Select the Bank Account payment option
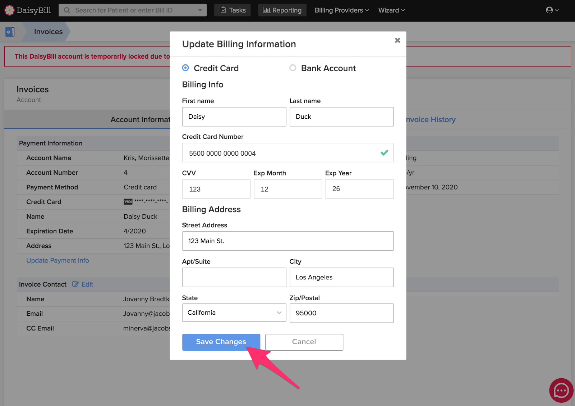Image resolution: width=575 pixels, height=406 pixels. [293, 68]
